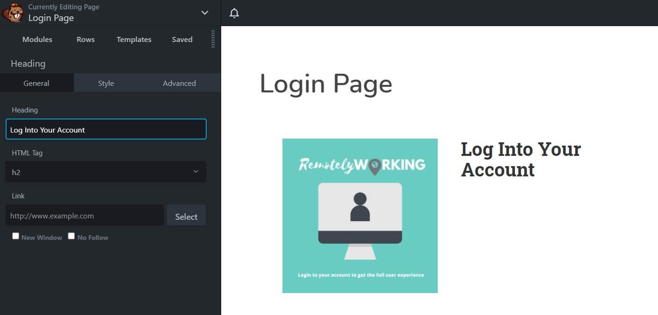This screenshot has height=315, width=658.
Task: Open the Rows tab
Action: tap(86, 39)
